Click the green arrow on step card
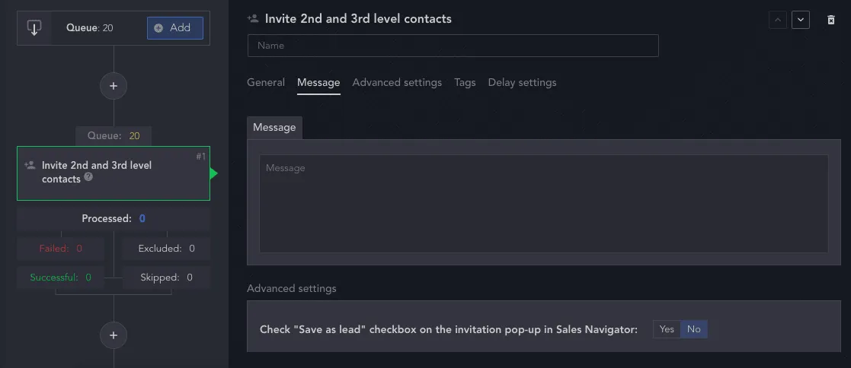The width and height of the screenshot is (851, 368). tap(214, 173)
